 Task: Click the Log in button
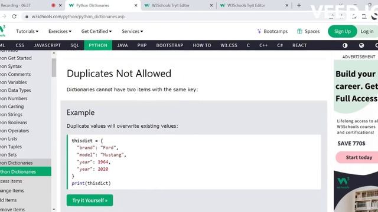tap(367, 31)
